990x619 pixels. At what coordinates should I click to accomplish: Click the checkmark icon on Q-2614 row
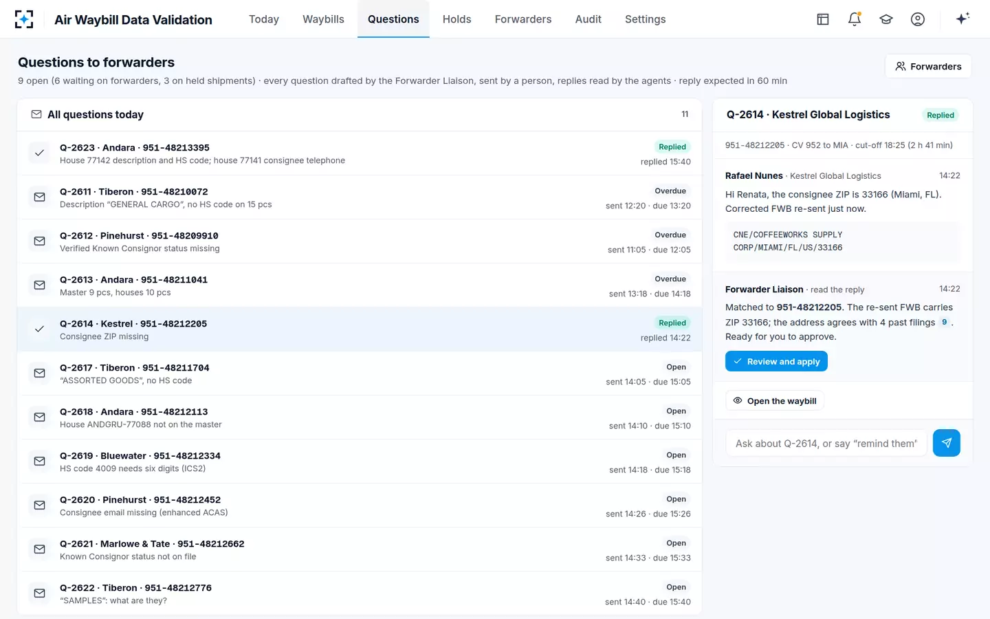click(x=40, y=329)
